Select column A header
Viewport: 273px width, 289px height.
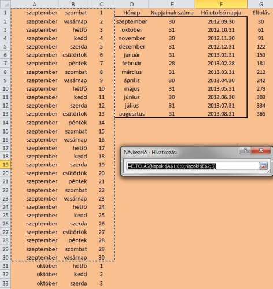coord(34,4)
